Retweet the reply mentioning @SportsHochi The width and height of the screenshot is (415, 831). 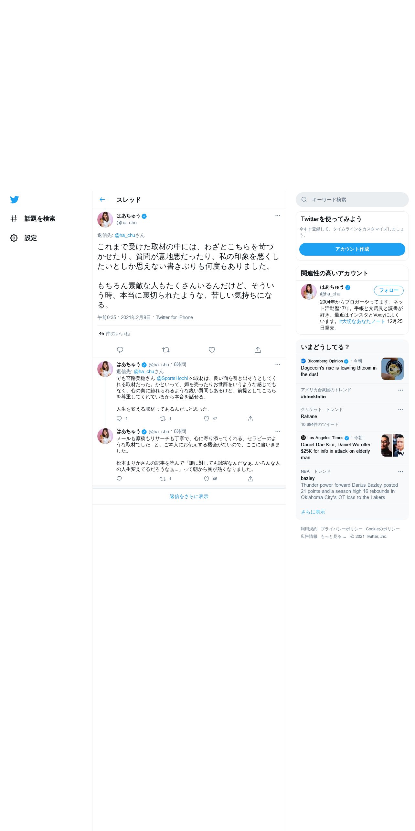click(x=163, y=418)
